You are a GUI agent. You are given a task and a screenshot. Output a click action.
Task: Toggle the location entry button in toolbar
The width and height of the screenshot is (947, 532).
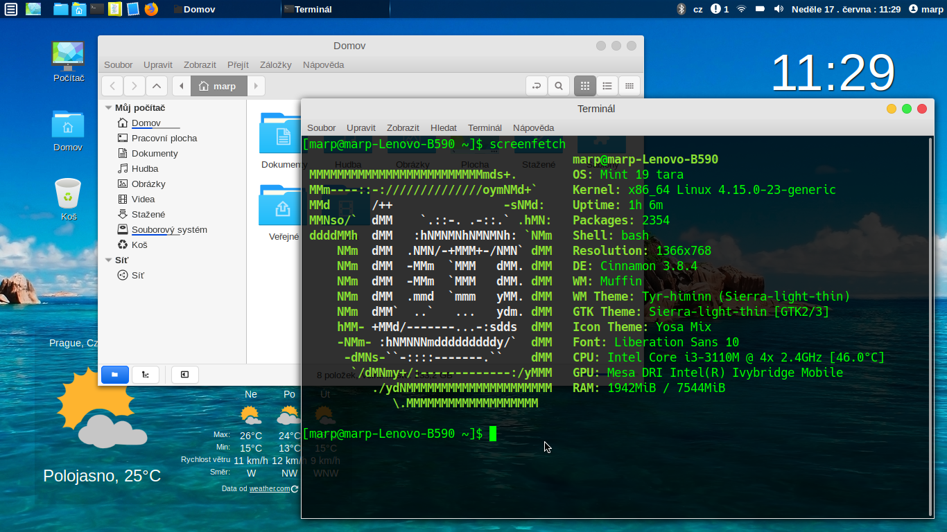[536, 86]
